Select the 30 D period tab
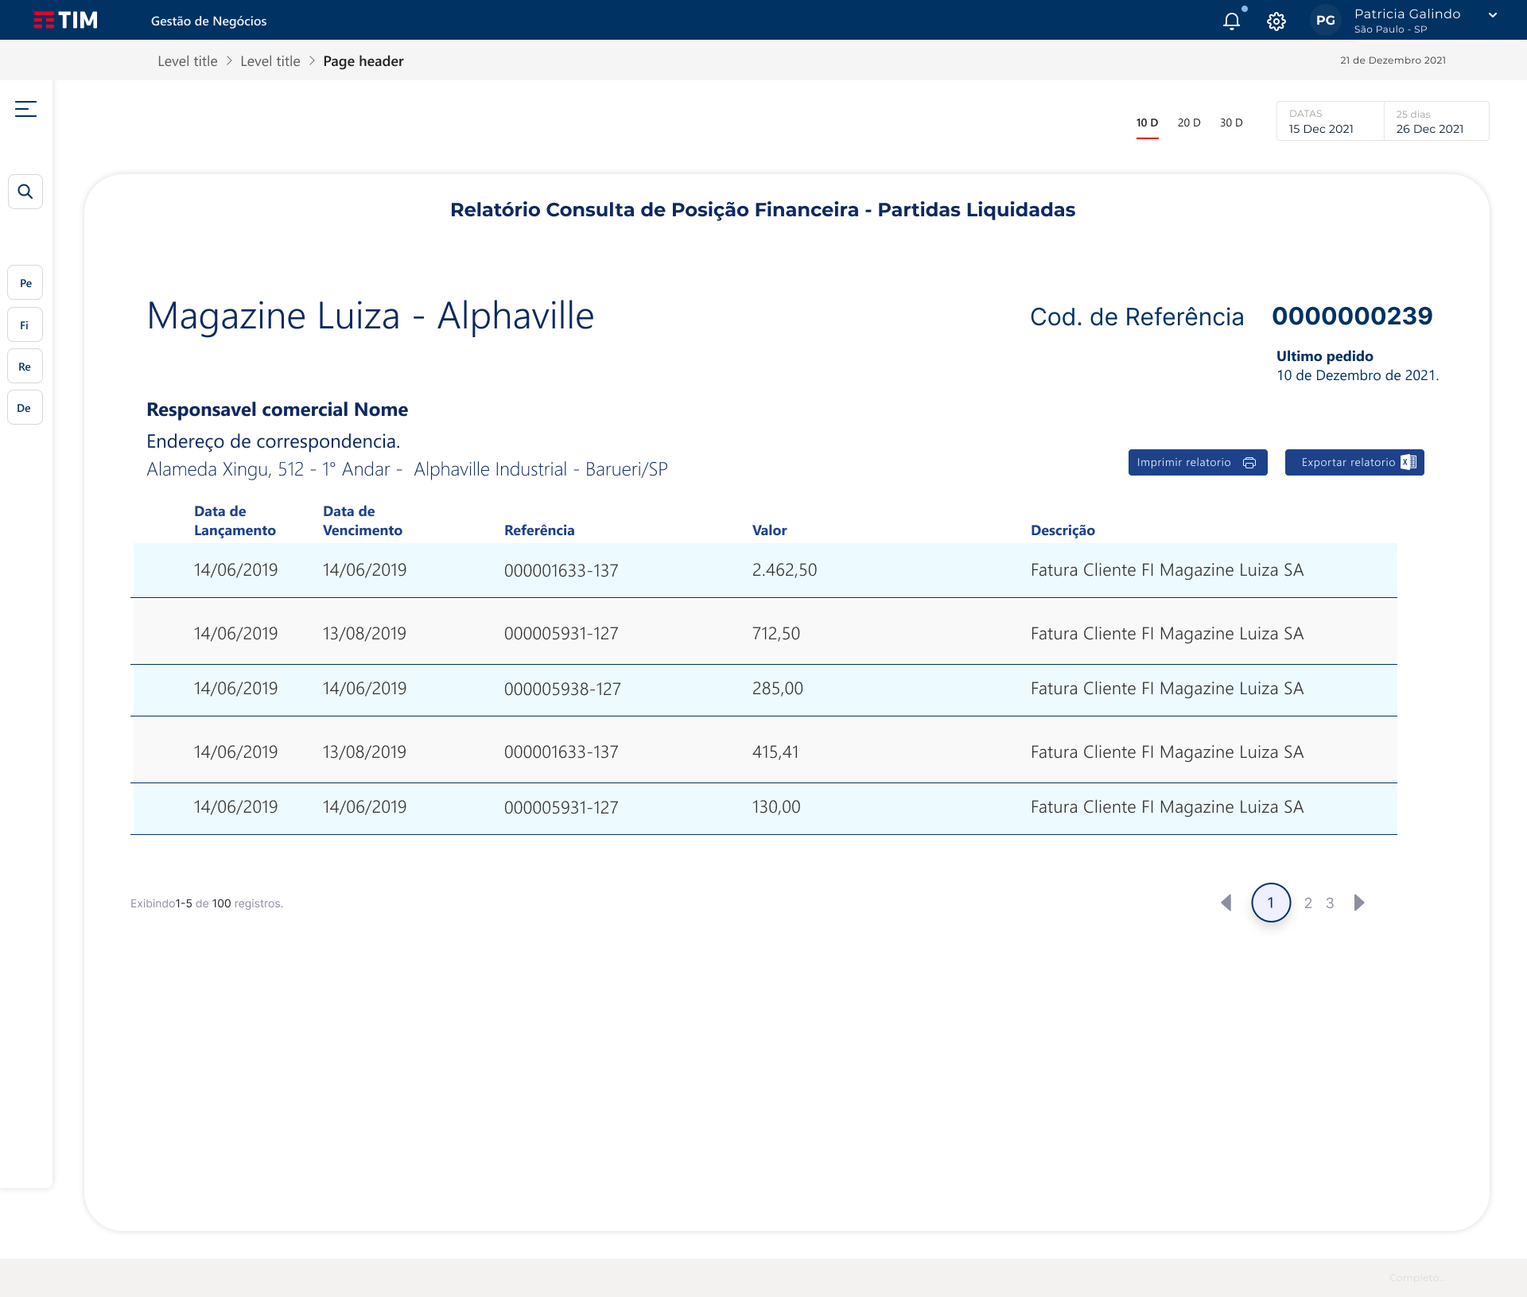The image size is (1527, 1297). click(1231, 122)
